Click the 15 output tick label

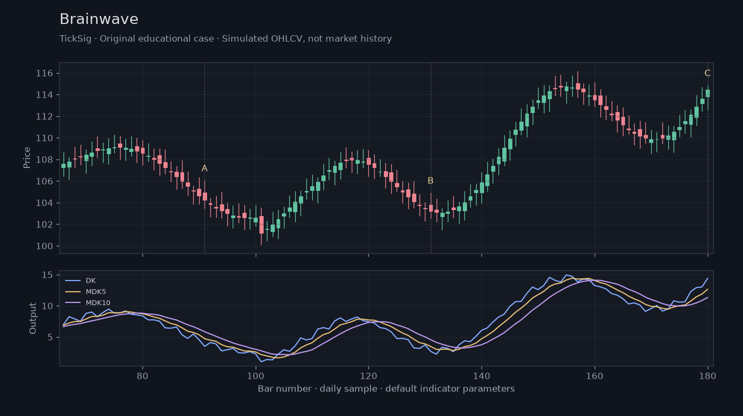click(47, 275)
